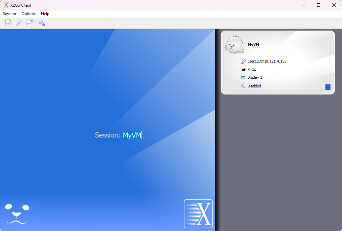
Task: Open the Help menu
Action: pos(45,14)
